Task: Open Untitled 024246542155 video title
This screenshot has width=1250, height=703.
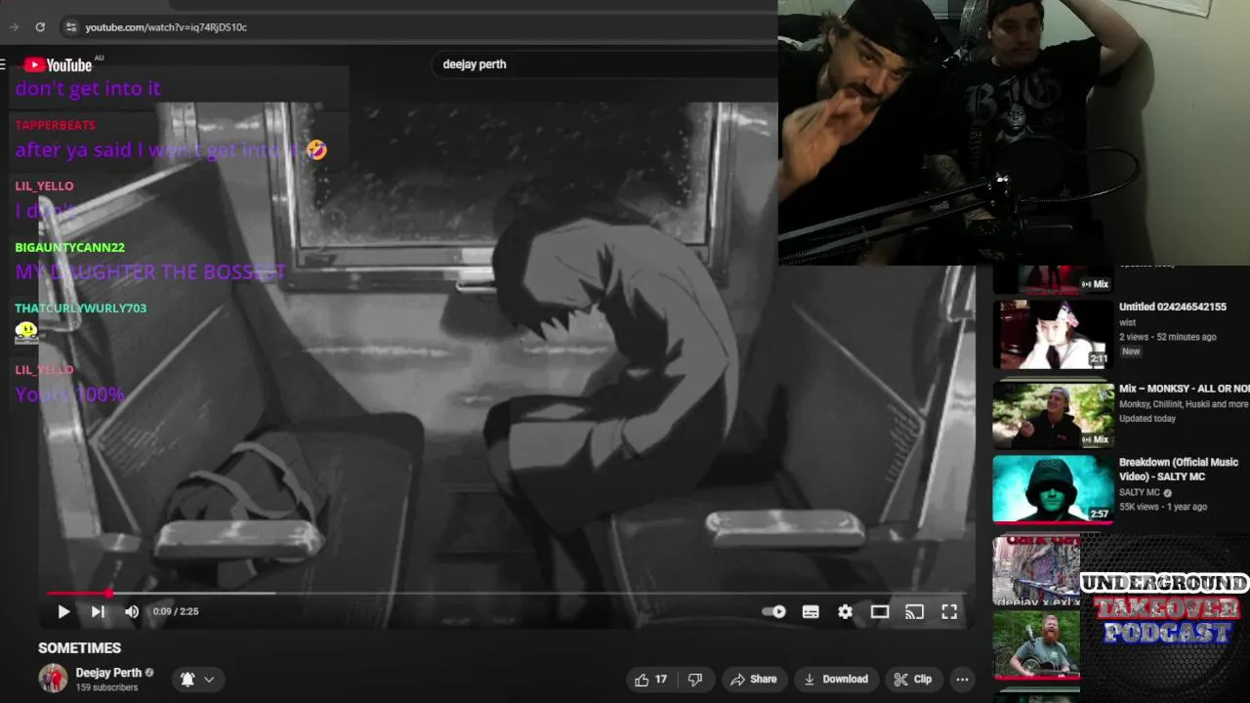Action: click(x=1172, y=307)
